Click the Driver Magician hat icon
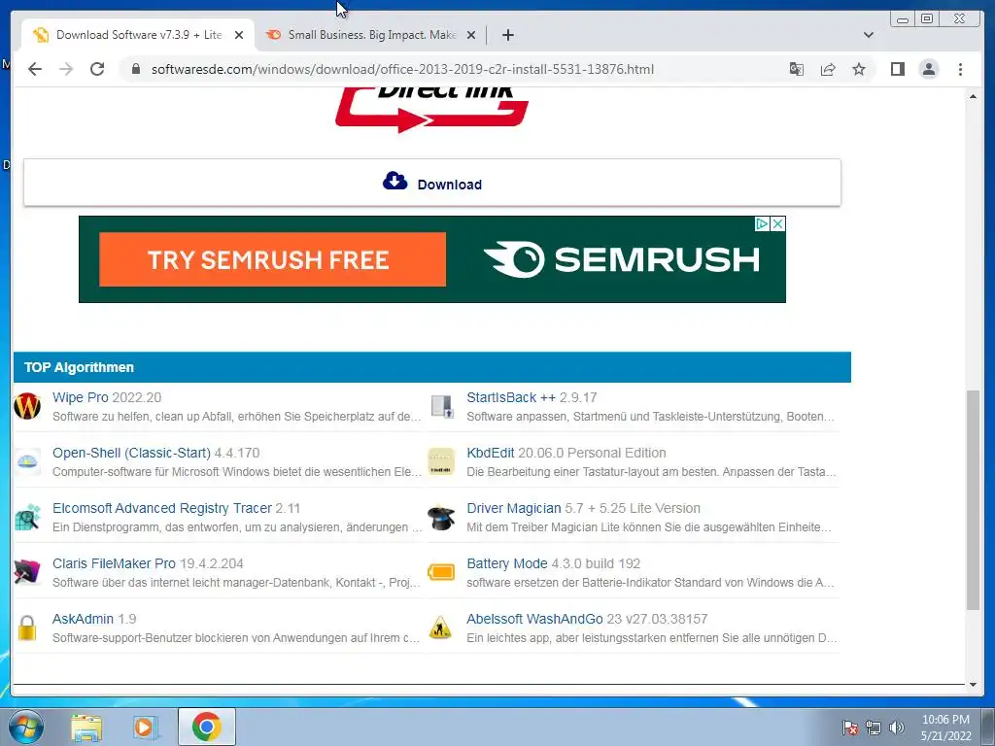The image size is (995, 746). (x=442, y=517)
